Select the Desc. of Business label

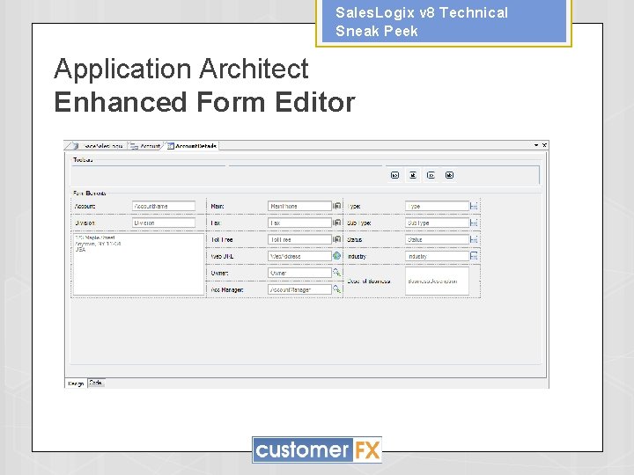(x=368, y=281)
